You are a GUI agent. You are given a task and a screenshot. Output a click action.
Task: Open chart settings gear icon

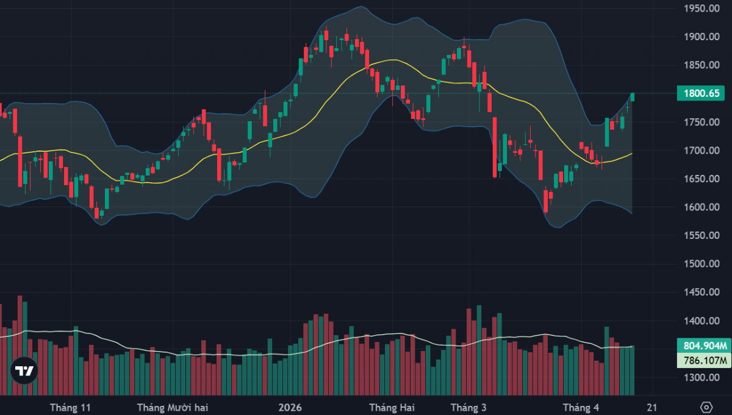tap(706, 407)
